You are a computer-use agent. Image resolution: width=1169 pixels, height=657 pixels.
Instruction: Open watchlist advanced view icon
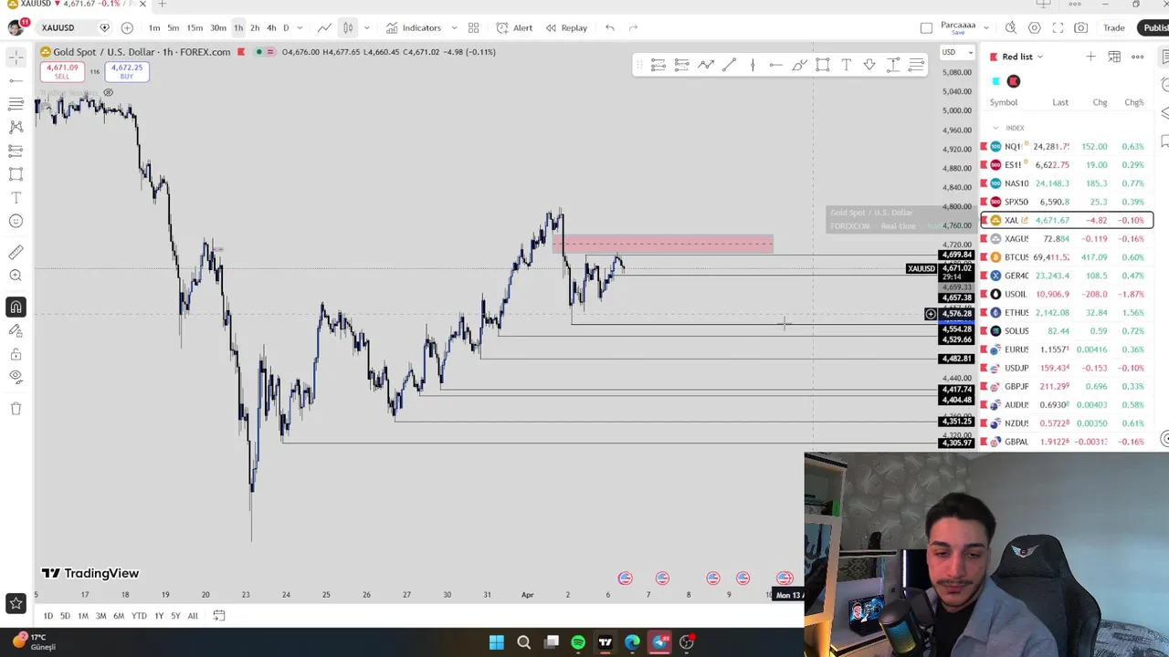point(1114,57)
